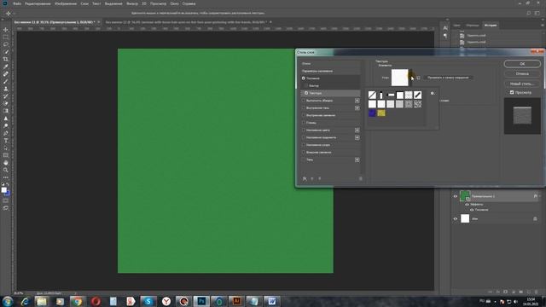Viewport: 546px width, 307px height.
Task: Enable the Stroke effect checkbox
Action: click(304, 101)
